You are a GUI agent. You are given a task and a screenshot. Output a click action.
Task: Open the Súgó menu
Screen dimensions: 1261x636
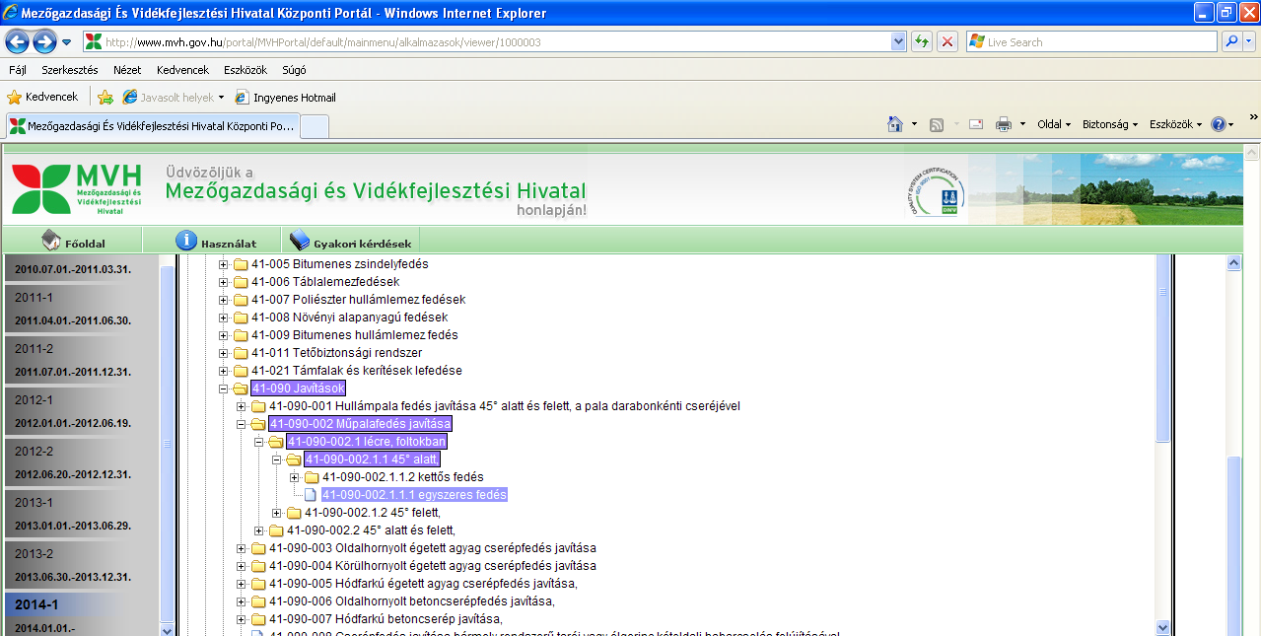pyautogui.click(x=294, y=70)
